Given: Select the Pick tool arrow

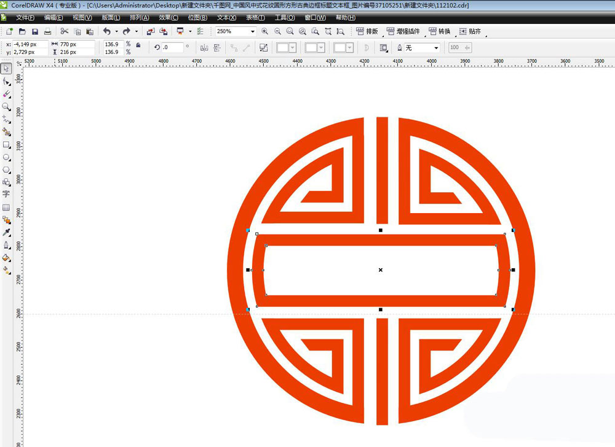Looking at the screenshot, I should 6,68.
